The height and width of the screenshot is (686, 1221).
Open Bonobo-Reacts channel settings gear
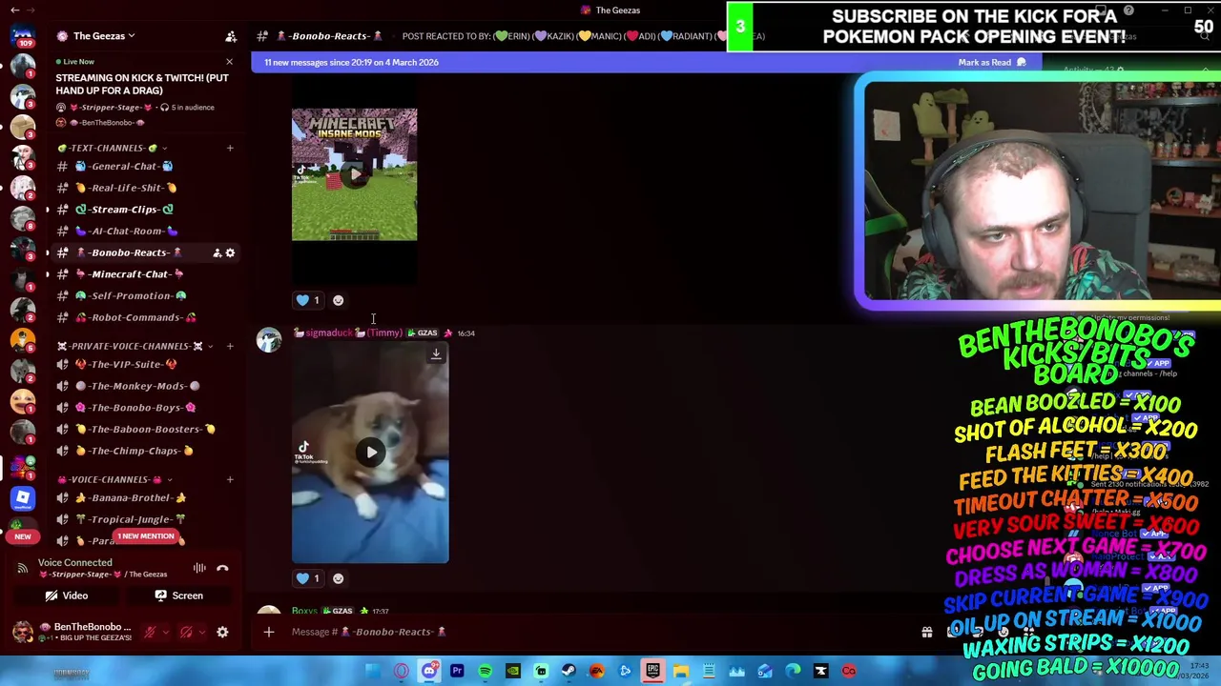(230, 252)
